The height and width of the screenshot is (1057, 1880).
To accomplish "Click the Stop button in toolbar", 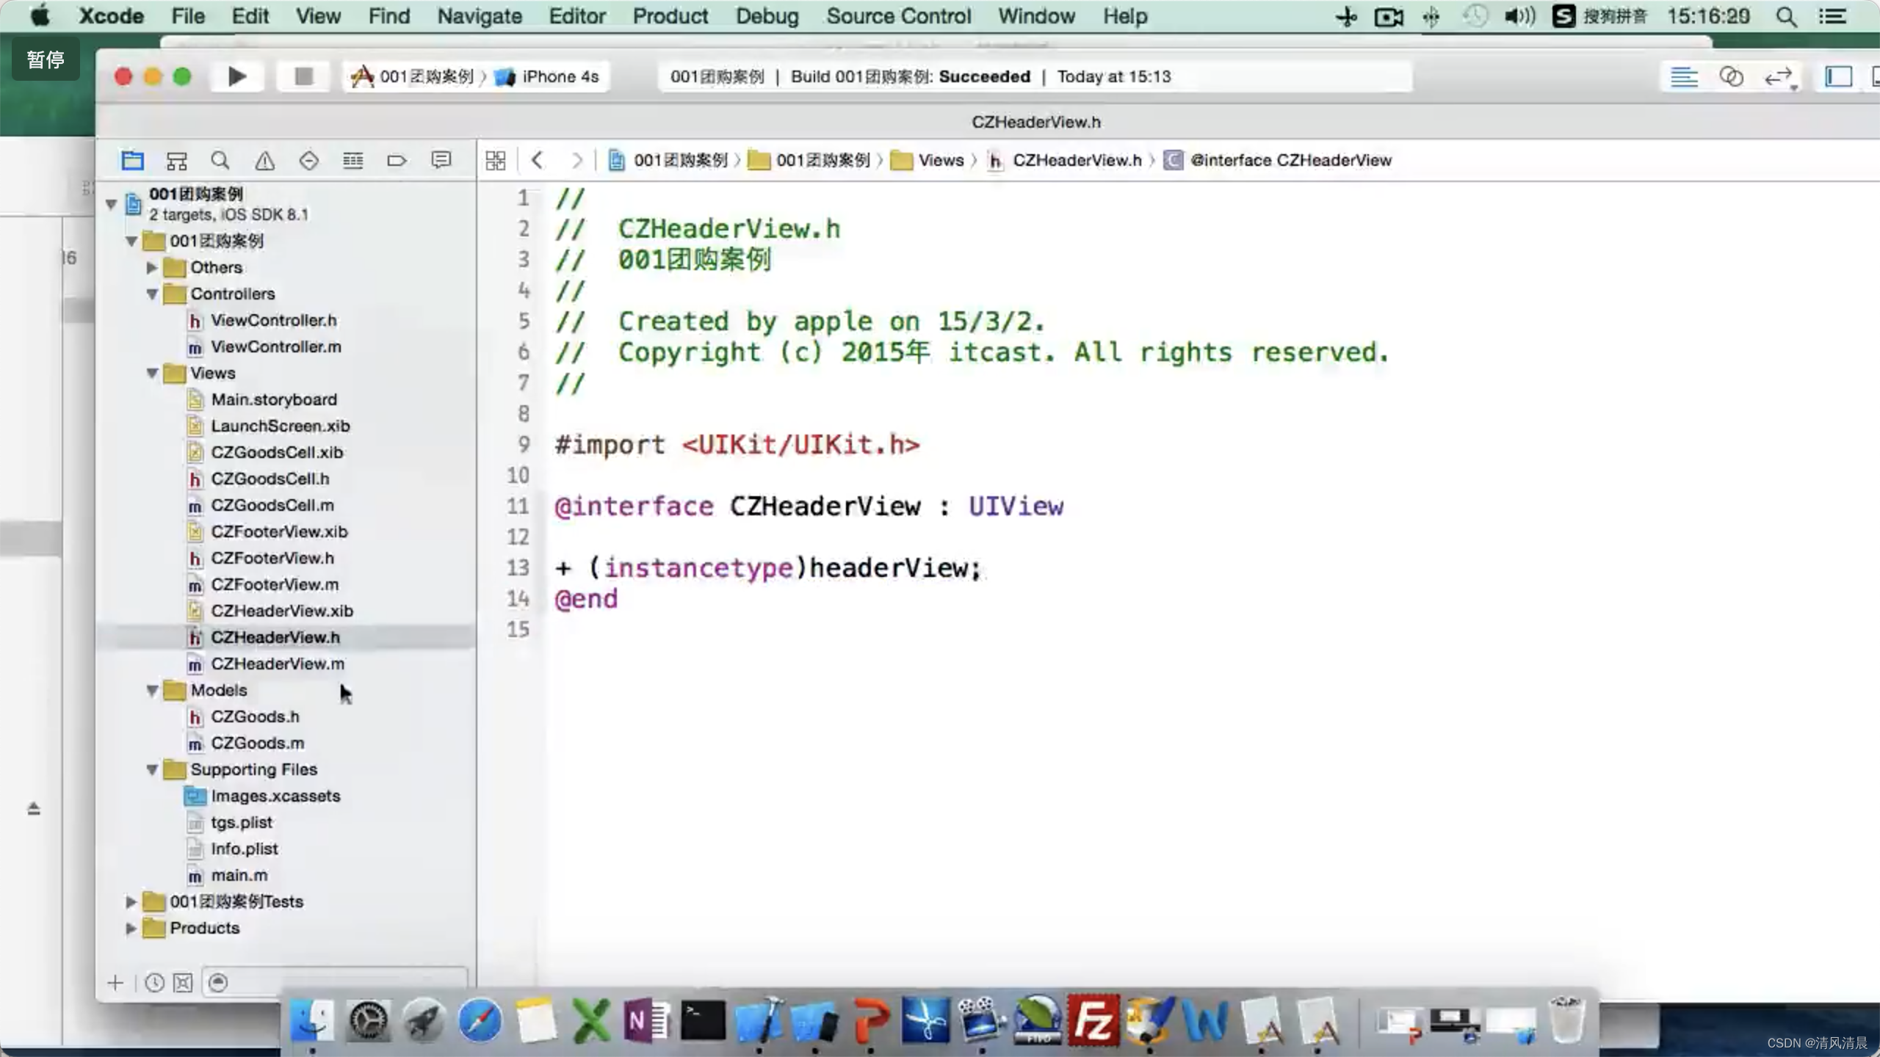I will tap(302, 76).
